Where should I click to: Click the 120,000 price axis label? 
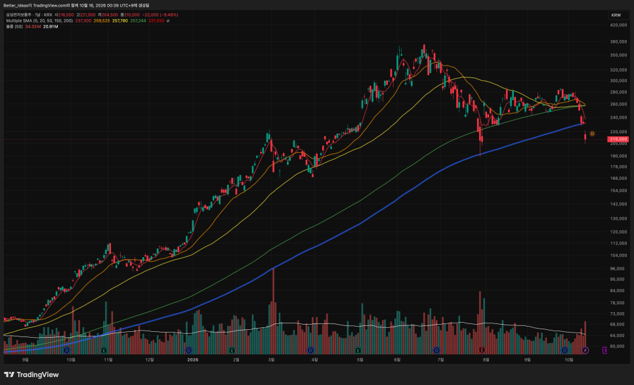(618, 232)
